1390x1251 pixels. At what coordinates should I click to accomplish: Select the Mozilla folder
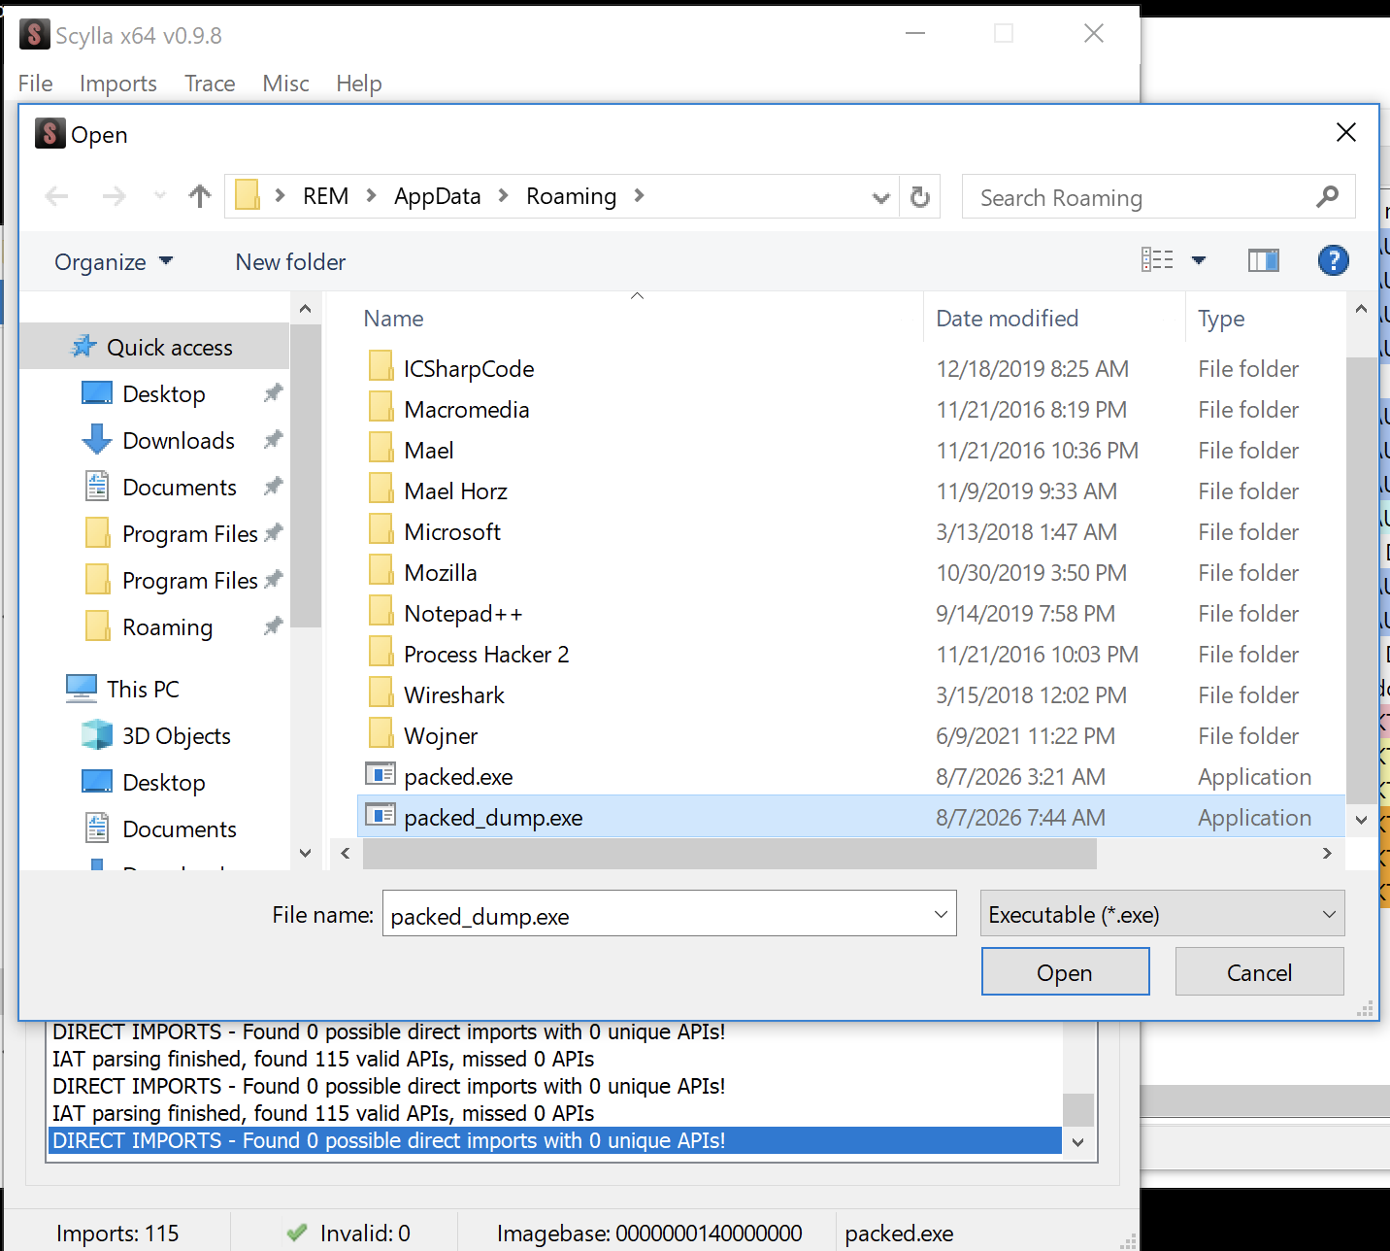pyautogui.click(x=440, y=572)
